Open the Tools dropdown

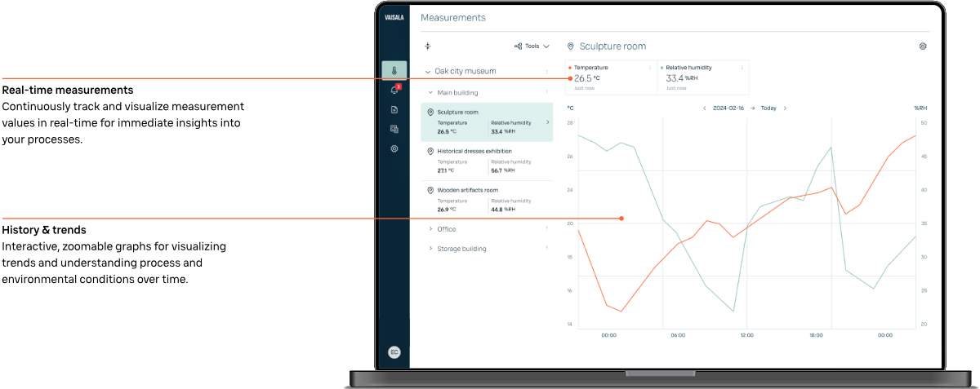click(x=532, y=46)
